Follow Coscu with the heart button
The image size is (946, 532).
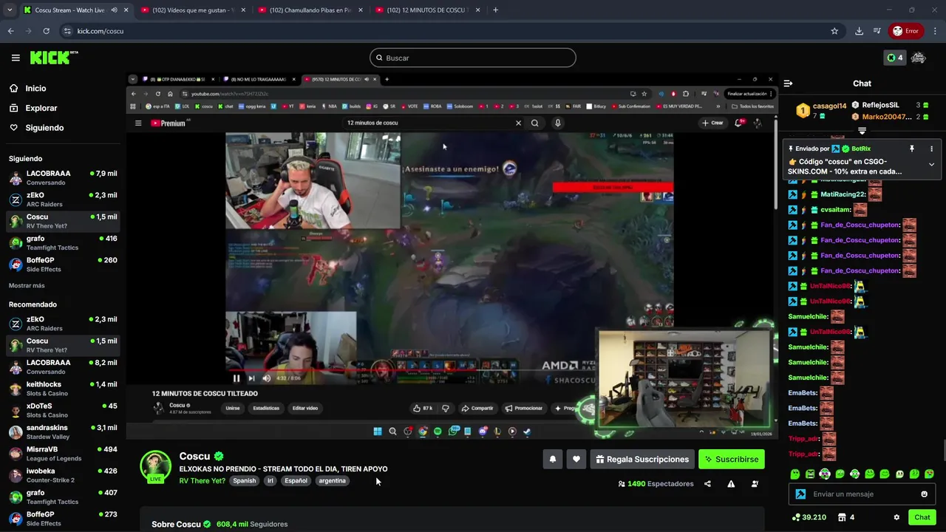tap(576, 459)
